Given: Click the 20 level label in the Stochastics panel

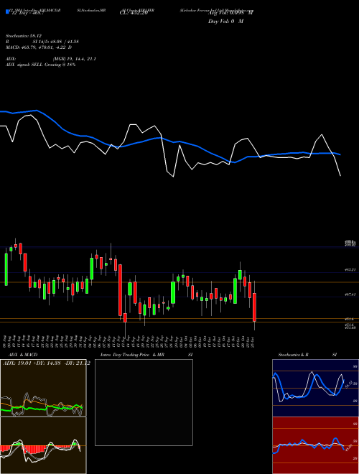Looking at the screenshot, I should point(355,401).
